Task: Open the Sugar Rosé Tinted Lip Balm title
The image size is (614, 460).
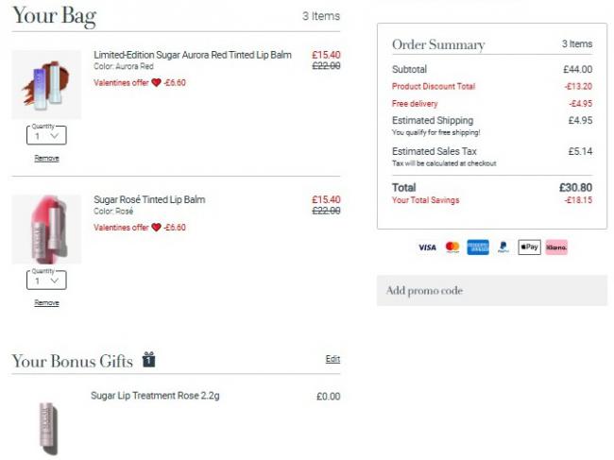Action: [149, 199]
